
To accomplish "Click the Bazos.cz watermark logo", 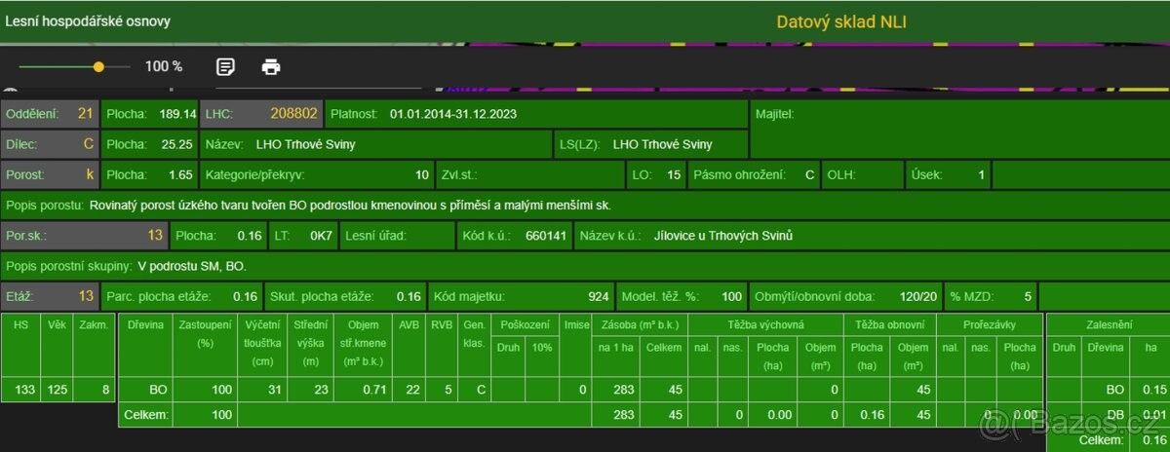I will (x=1071, y=425).
